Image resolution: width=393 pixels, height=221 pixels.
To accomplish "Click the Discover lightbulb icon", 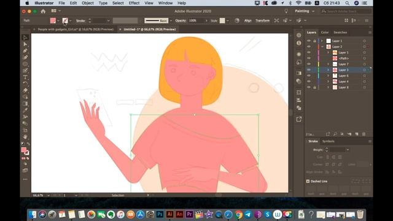I will point(286,11).
